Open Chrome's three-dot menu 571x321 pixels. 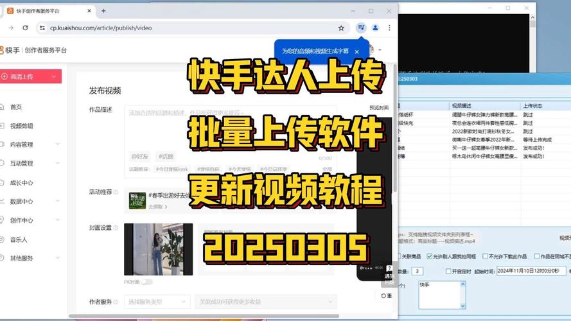point(389,28)
